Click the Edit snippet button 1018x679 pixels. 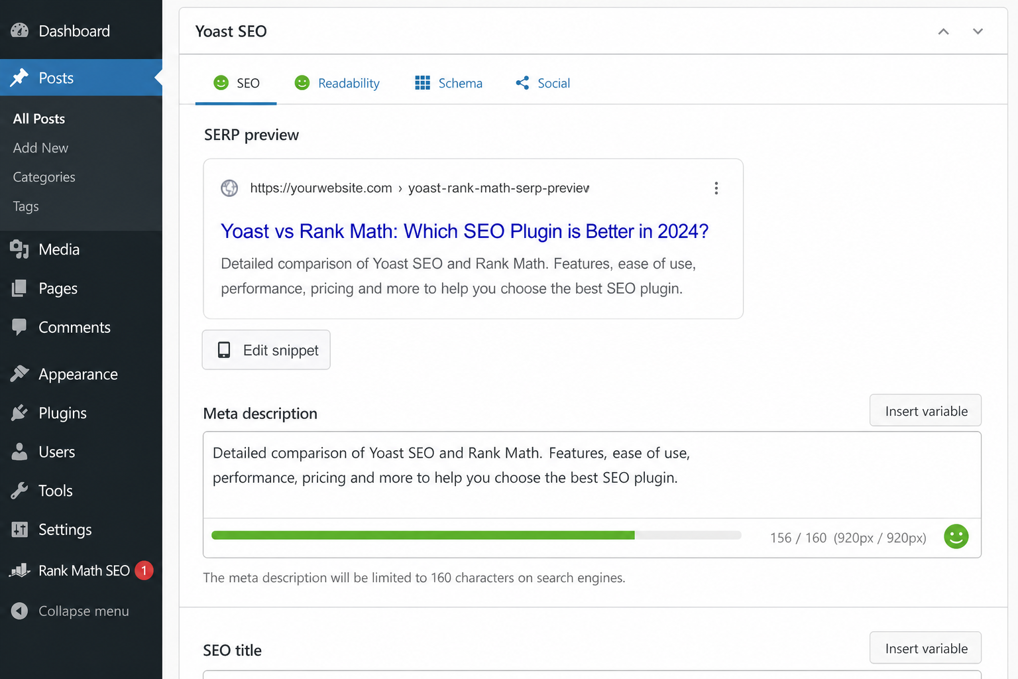266,349
